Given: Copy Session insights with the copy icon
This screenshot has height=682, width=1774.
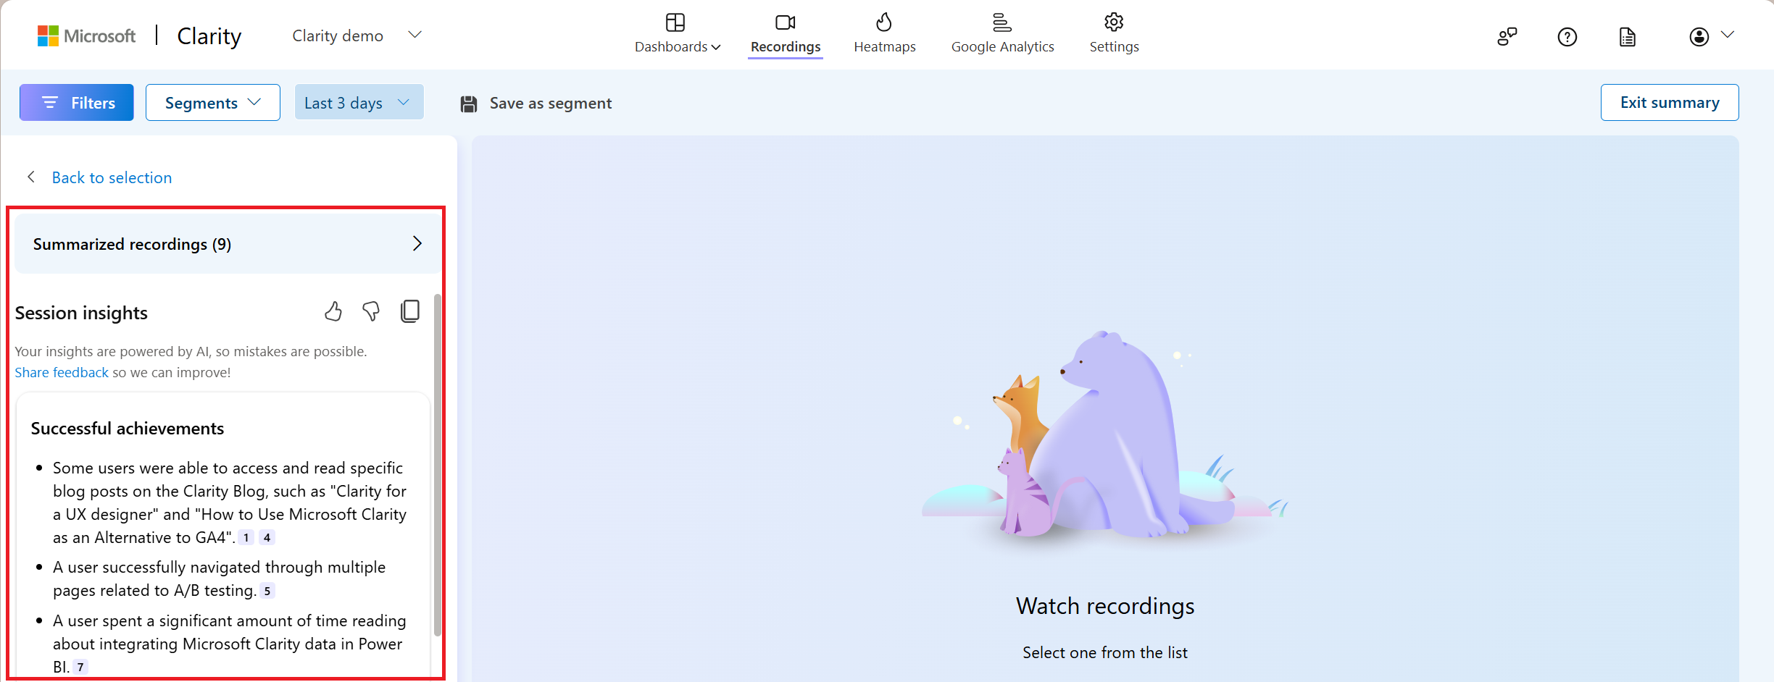Looking at the screenshot, I should (410, 311).
